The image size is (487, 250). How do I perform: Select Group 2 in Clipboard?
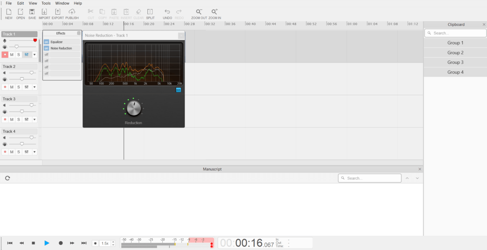tap(455, 53)
